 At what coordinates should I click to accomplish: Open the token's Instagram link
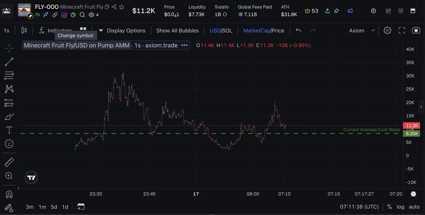(64, 15)
